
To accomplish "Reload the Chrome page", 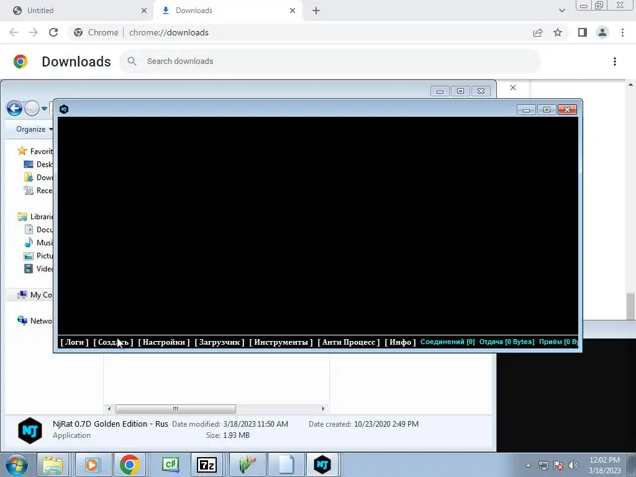I will click(53, 32).
